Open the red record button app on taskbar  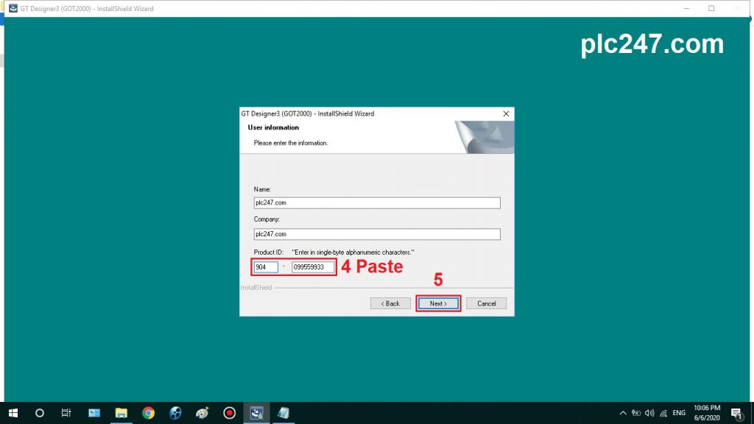click(x=230, y=413)
